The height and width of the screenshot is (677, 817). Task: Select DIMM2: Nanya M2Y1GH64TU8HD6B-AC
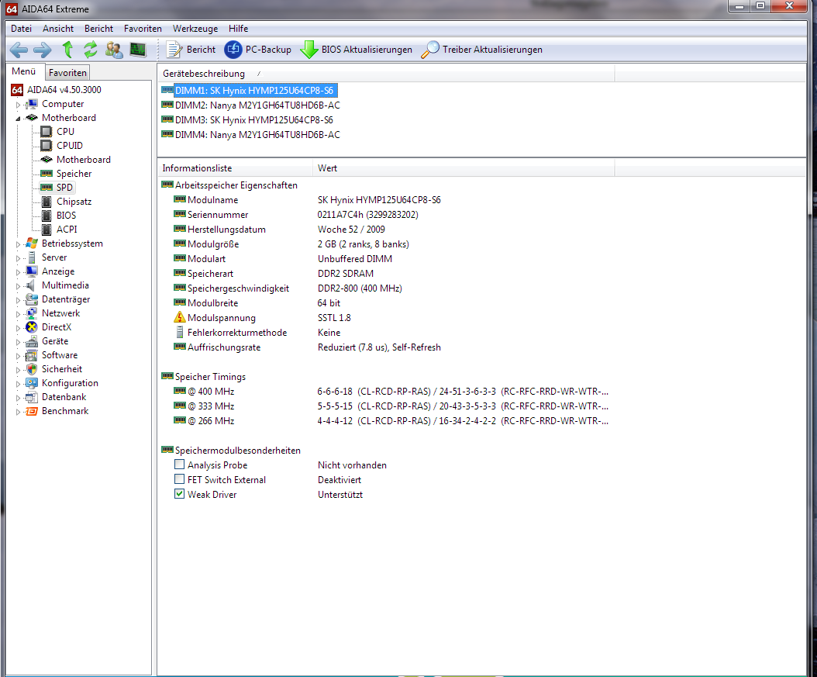click(x=250, y=105)
